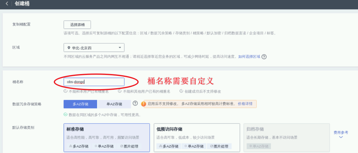Click the 区域 field label
358x153 pixels.
[x=16, y=48]
